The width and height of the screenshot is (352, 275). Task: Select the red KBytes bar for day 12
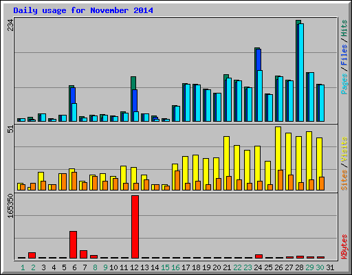[x=135, y=227]
